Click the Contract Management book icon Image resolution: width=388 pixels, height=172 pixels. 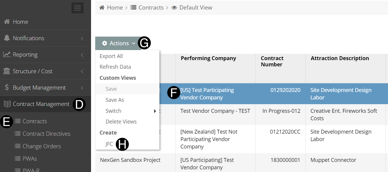pos(7,104)
